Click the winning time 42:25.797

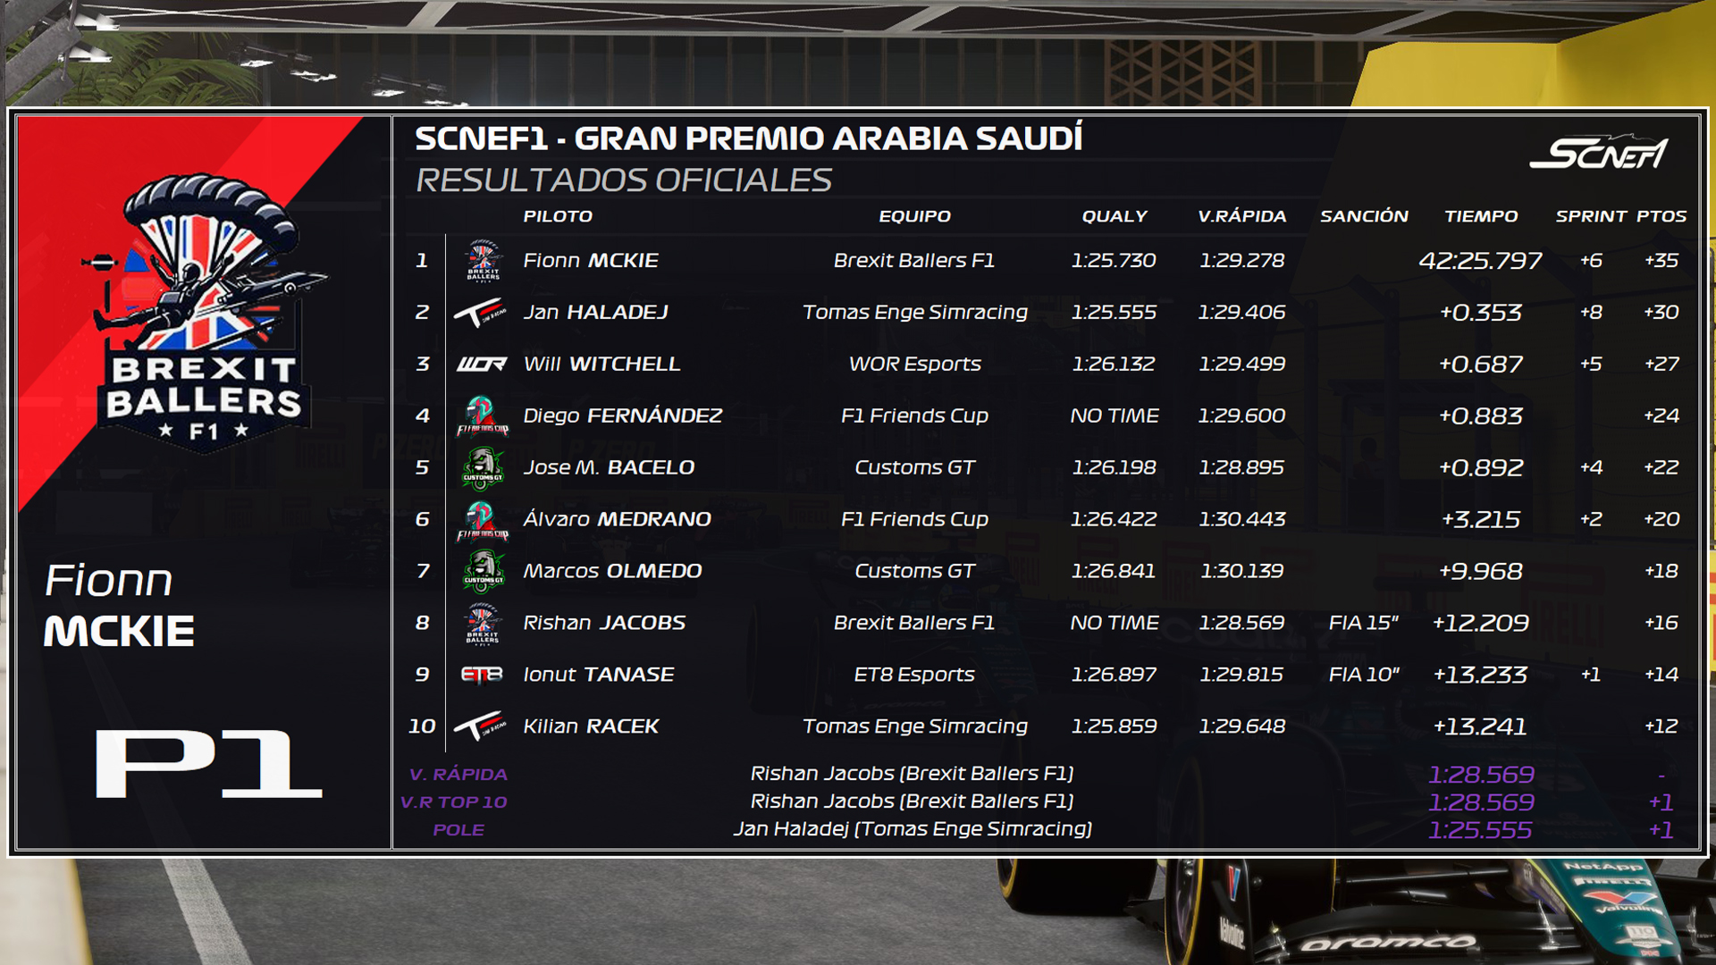pos(1480,261)
